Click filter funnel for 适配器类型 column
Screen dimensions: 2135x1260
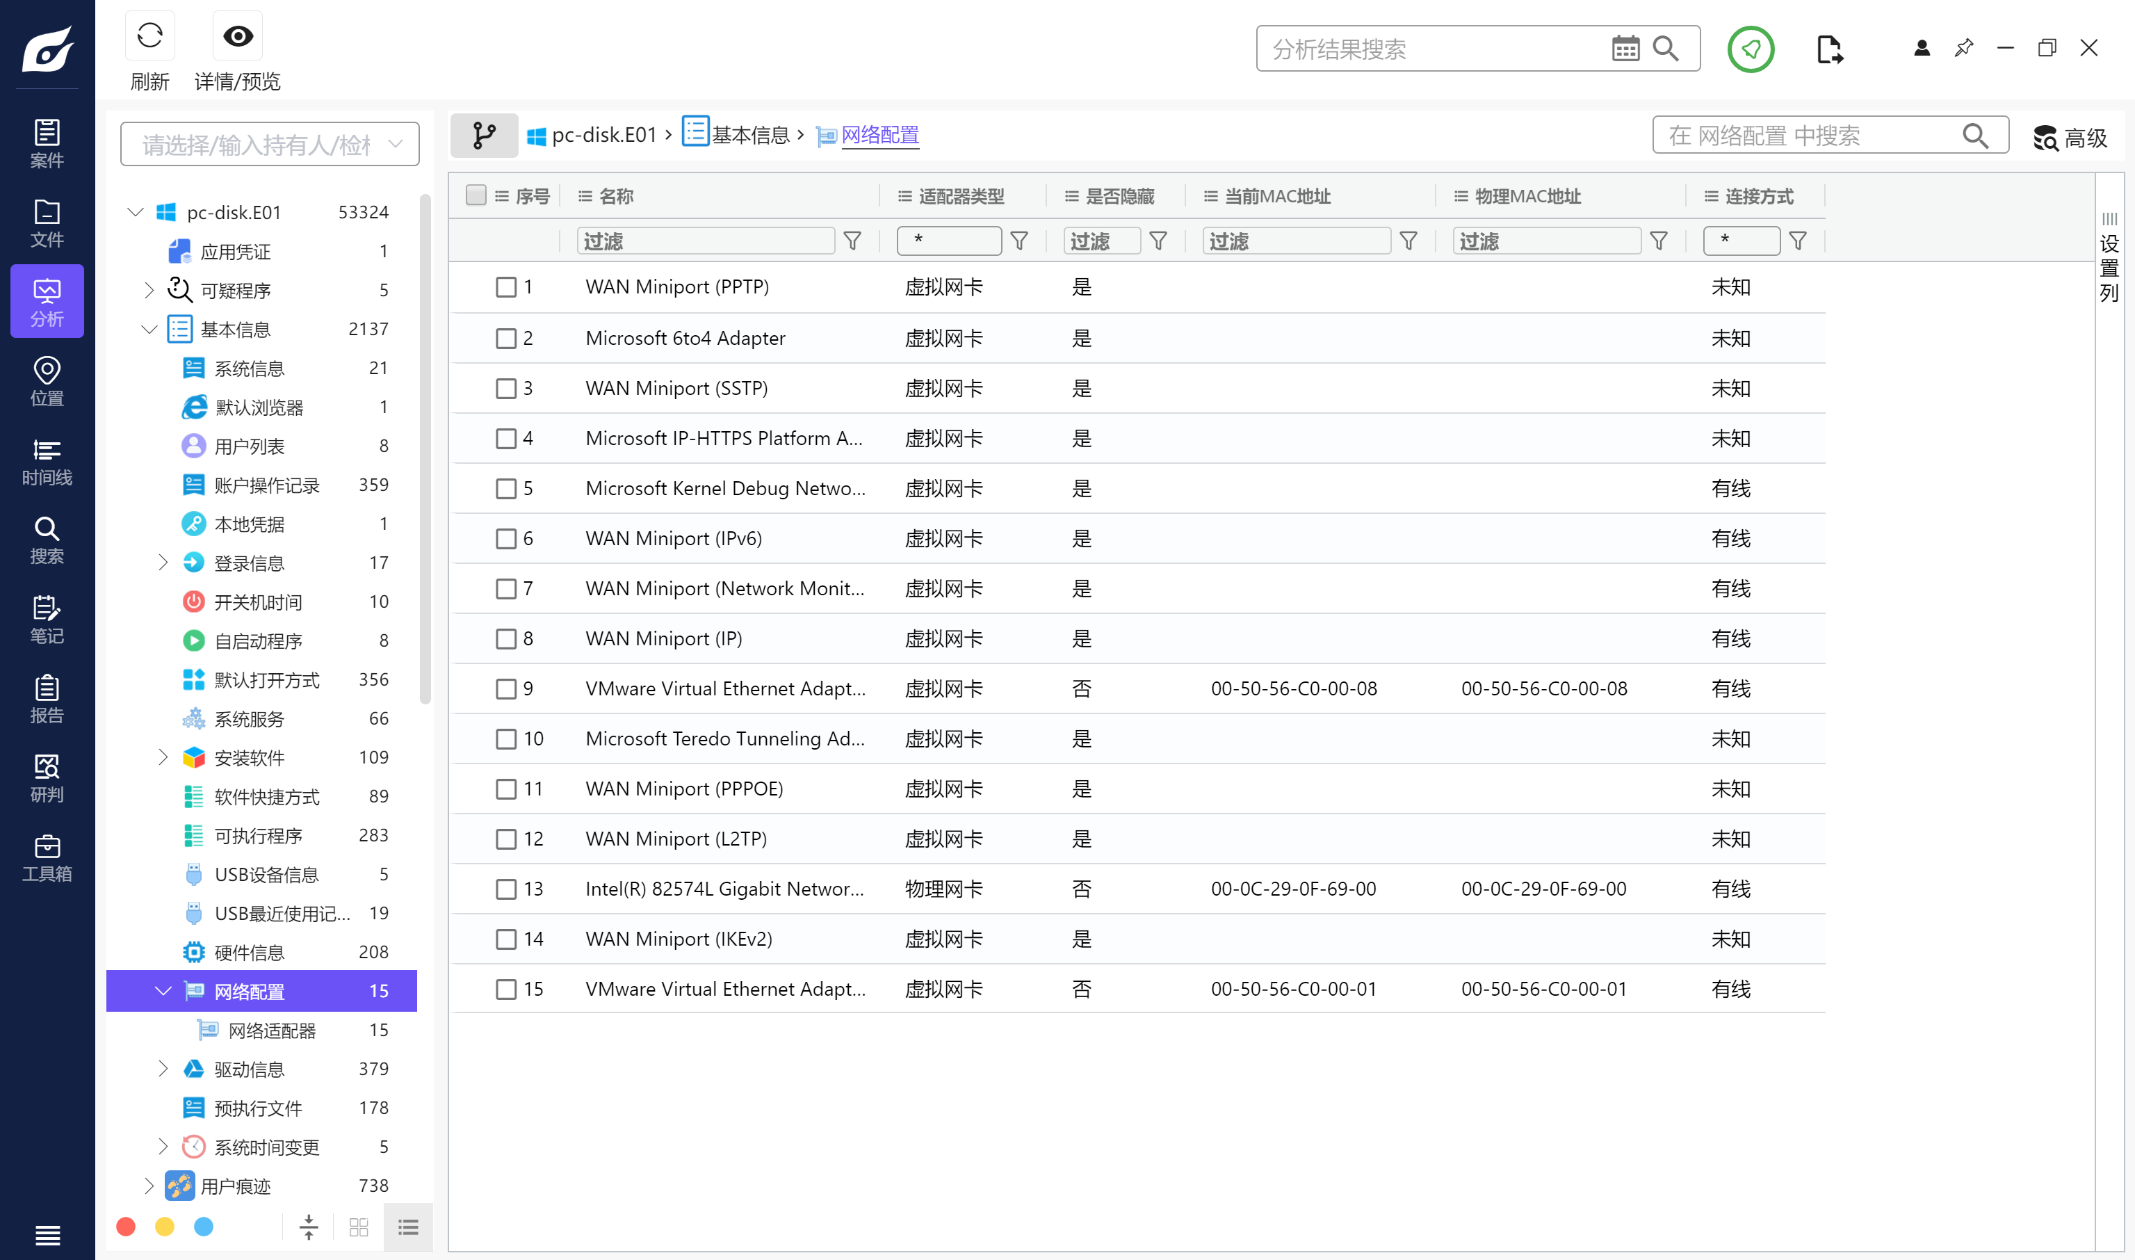(x=1020, y=241)
